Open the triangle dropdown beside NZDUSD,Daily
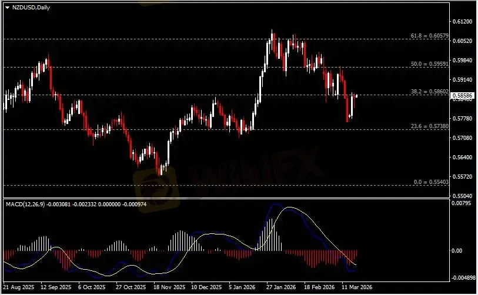478x295 pixels. click(6, 6)
